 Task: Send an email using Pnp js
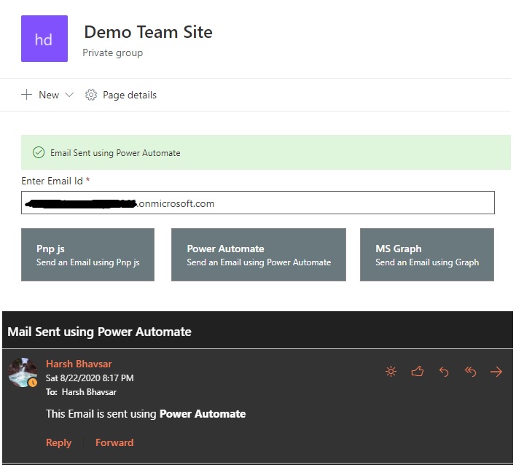(x=88, y=254)
